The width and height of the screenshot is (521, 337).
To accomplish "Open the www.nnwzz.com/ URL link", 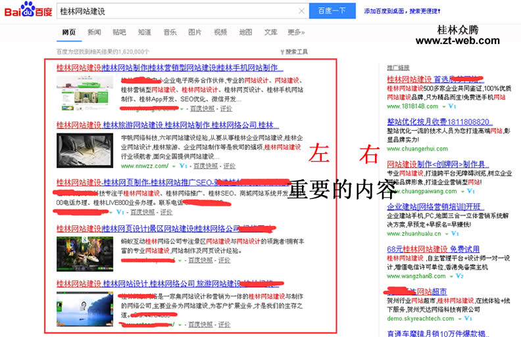I will (145, 166).
